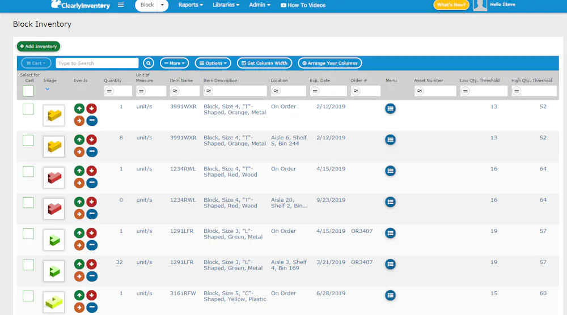Open the Libraries menu
Image resolution: width=567 pixels, height=315 pixels.
coord(226,5)
